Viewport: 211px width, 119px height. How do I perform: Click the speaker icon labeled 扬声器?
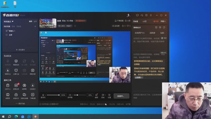point(70,95)
